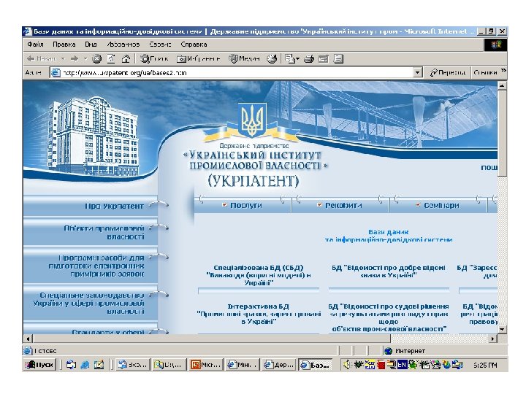This screenshot has width=526, height=394.
Task: Open Інтерактивна БД Промислові зразки link
Action: 259,314
